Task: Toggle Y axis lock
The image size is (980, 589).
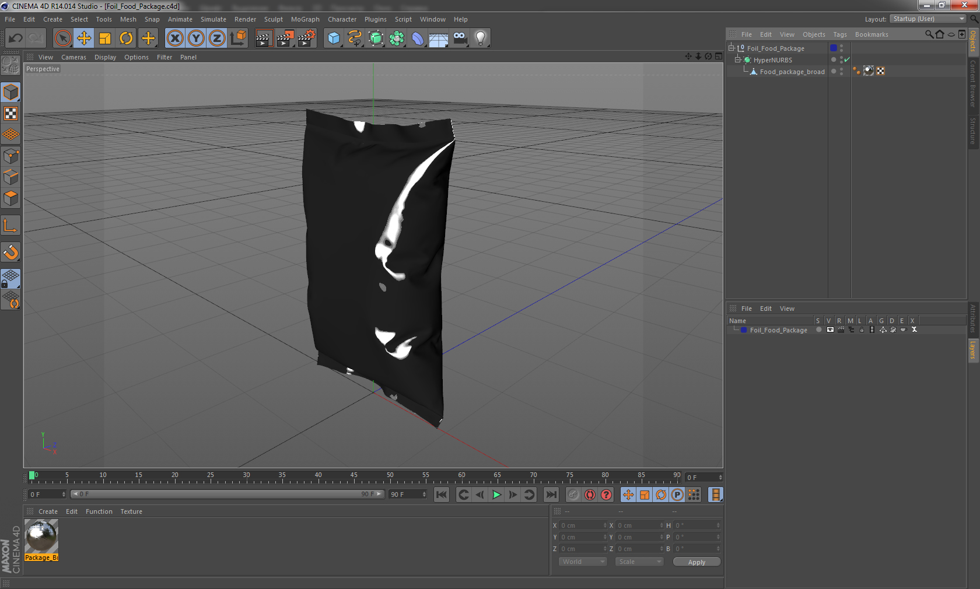Action: 196,38
